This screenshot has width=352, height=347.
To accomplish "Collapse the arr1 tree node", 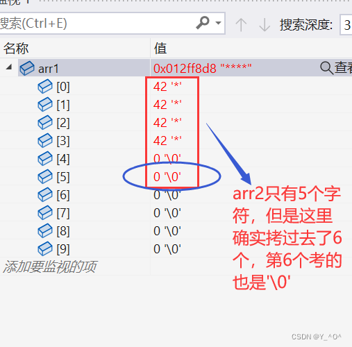I will point(9,67).
